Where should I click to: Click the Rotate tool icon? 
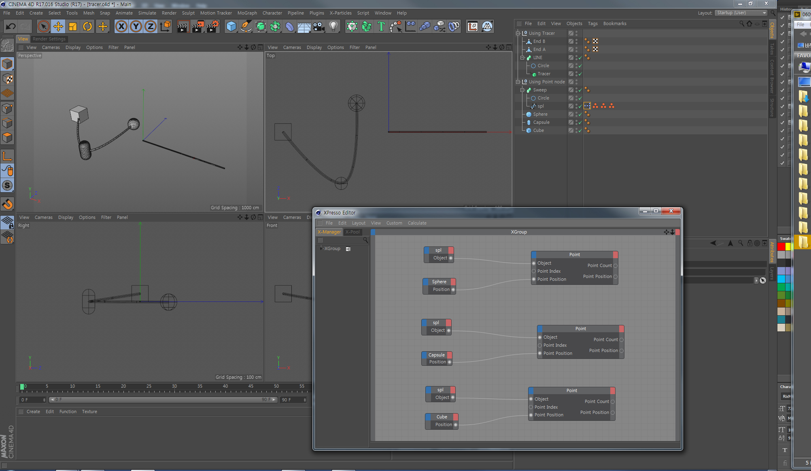tap(87, 26)
